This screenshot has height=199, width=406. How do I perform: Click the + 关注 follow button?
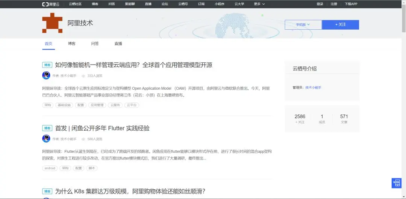[341, 24]
